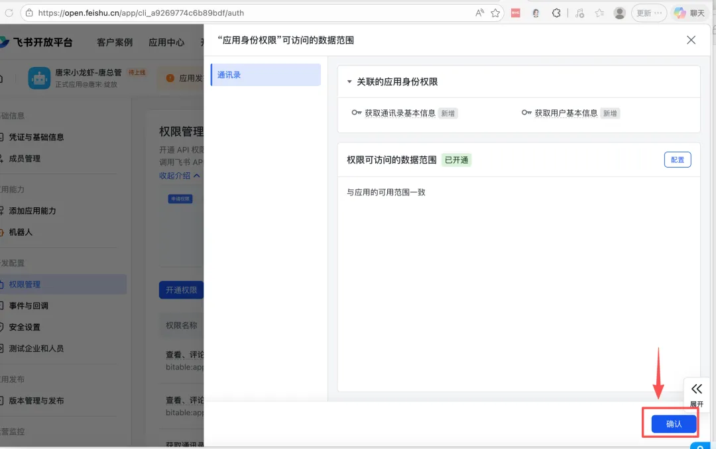Click the 获取通讯录基本信息 permission link
Viewport: 716px width, 449px height.
click(x=400, y=113)
